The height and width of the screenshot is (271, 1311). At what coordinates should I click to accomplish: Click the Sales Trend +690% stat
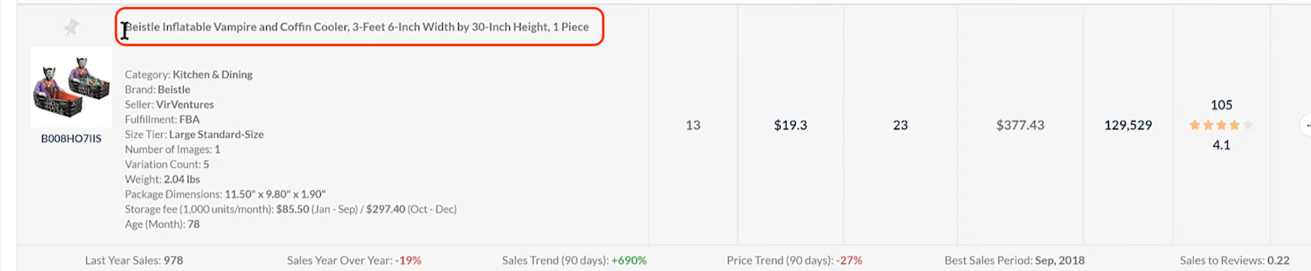[574, 260]
